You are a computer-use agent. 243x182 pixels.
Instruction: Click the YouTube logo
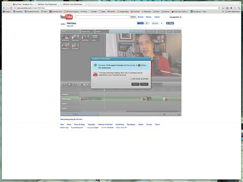(x=67, y=17)
